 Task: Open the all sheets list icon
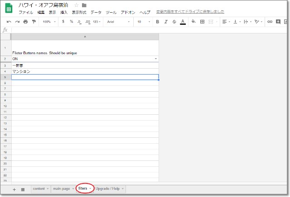coord(23,189)
